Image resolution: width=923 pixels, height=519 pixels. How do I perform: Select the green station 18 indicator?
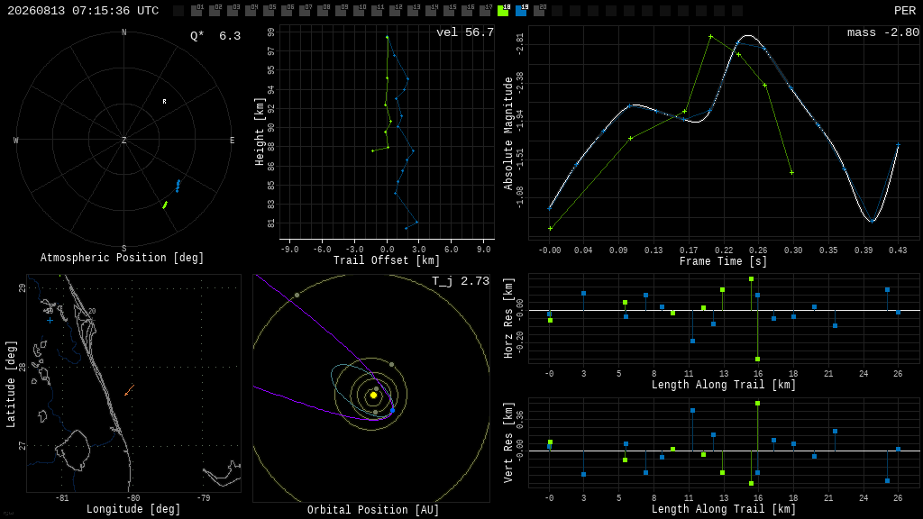[x=503, y=10]
